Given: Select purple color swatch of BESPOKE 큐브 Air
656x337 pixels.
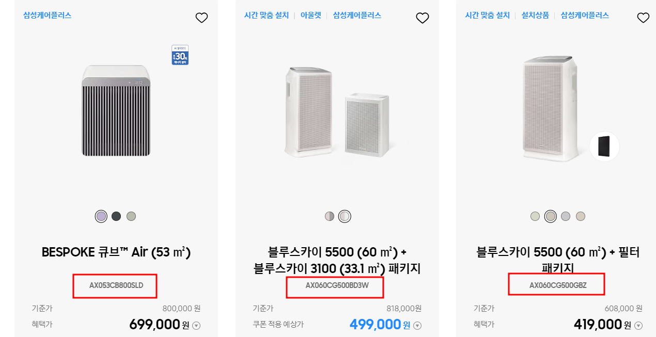Looking at the screenshot, I should pyautogui.click(x=101, y=216).
